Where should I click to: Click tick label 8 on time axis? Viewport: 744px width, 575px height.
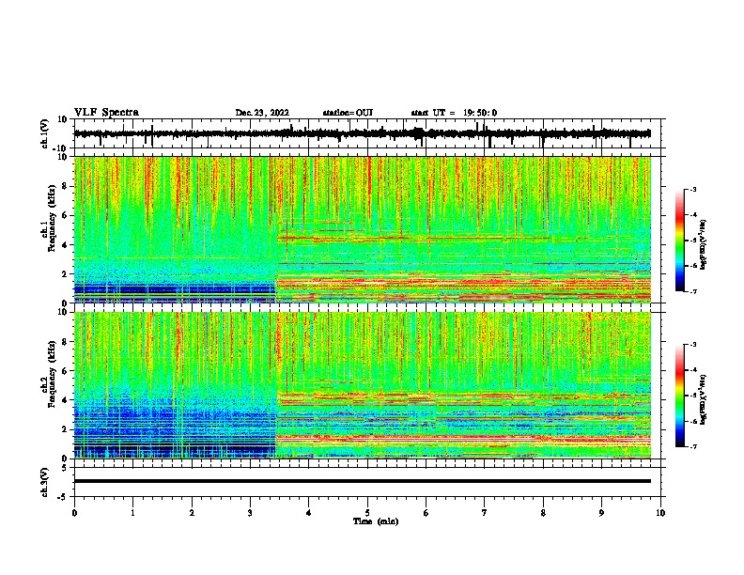(543, 513)
